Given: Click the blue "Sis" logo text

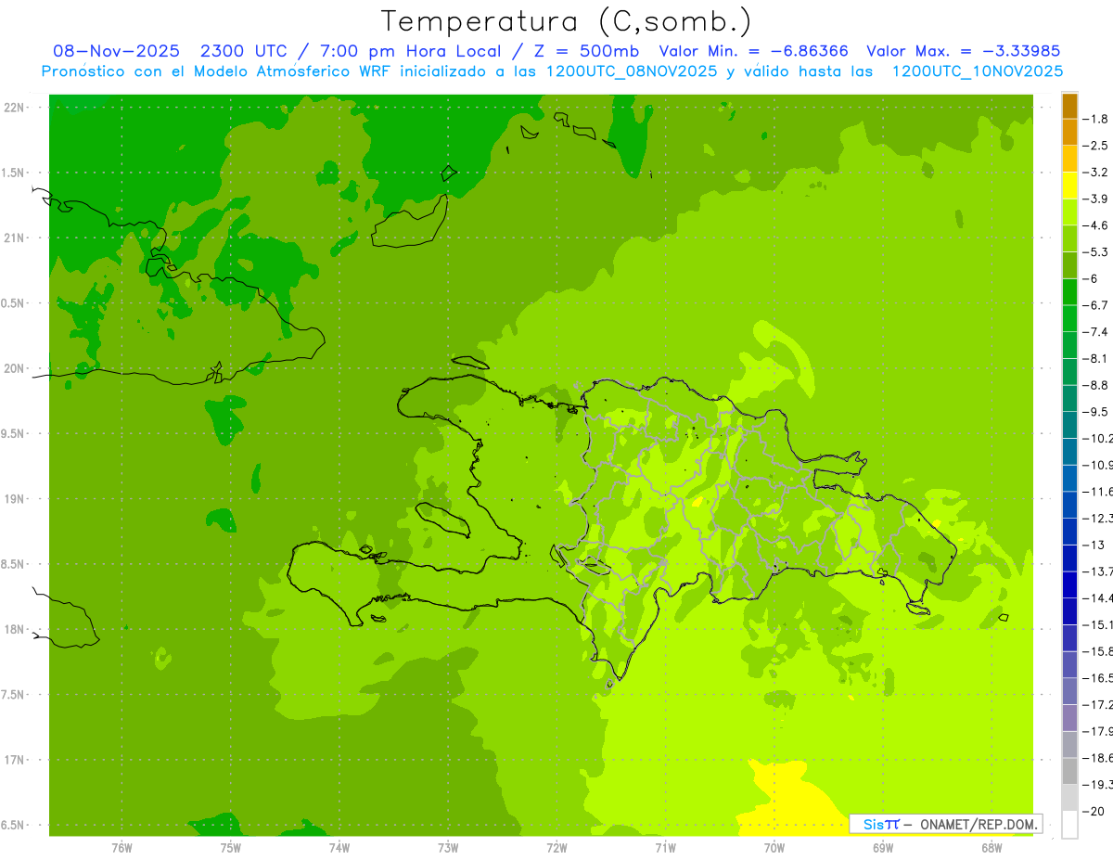Looking at the screenshot, I should (x=874, y=824).
